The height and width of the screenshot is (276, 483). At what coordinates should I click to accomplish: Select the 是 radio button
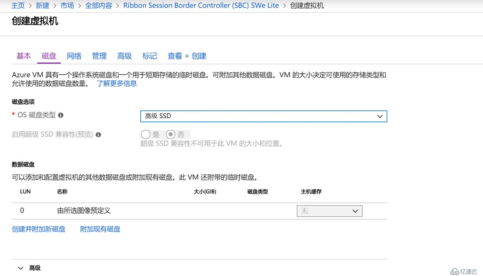(x=146, y=135)
